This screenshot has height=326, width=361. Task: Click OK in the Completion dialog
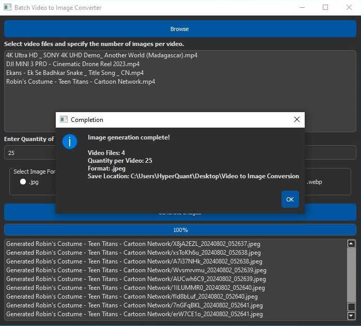pyautogui.click(x=290, y=199)
